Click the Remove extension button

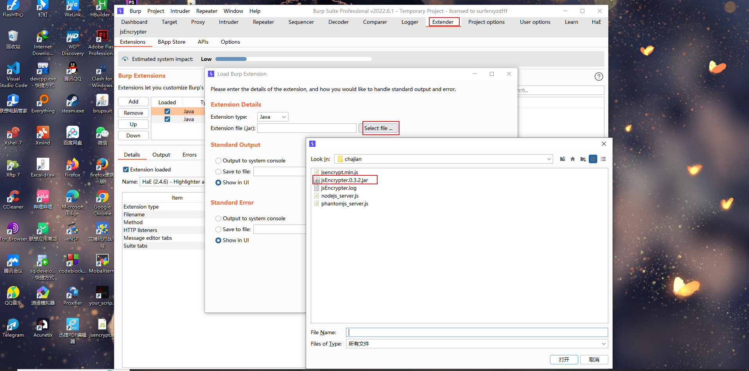point(133,113)
